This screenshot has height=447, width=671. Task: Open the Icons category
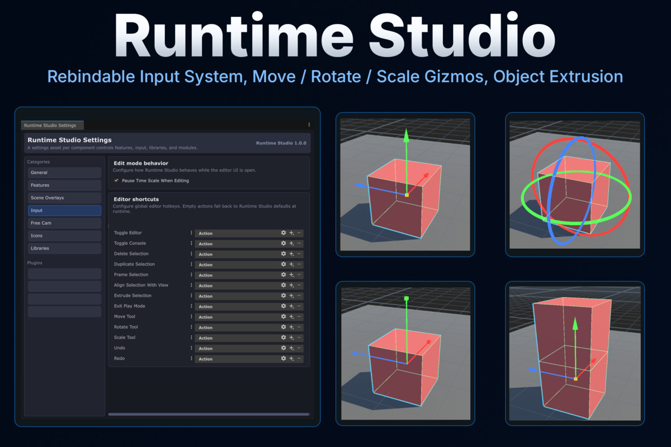tap(64, 236)
